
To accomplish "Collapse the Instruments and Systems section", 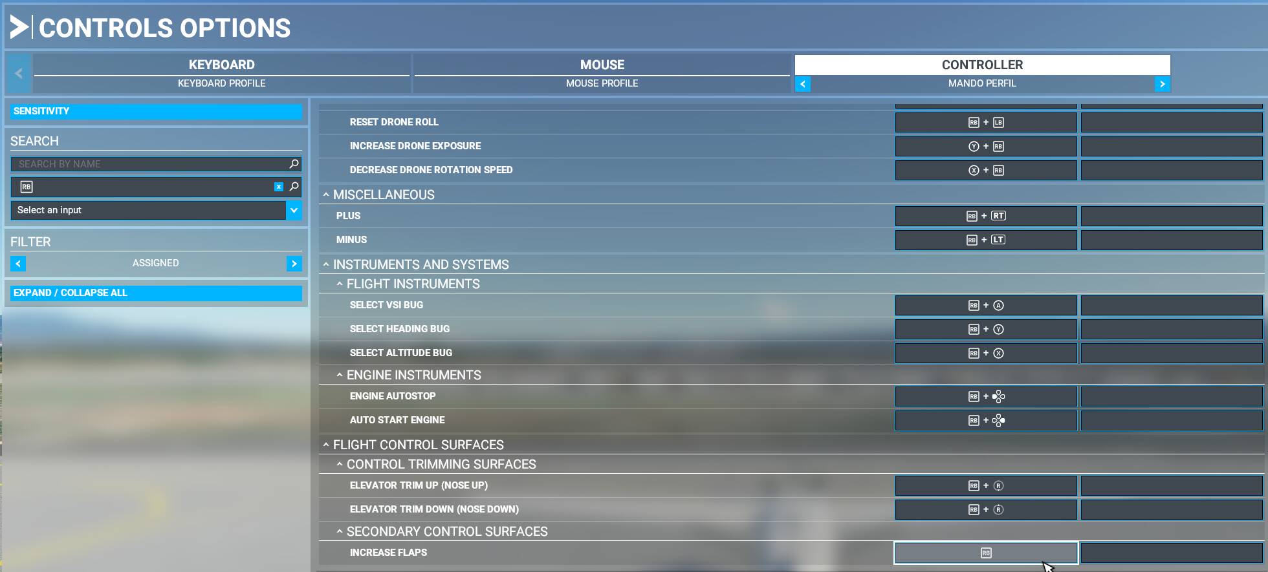I will pyautogui.click(x=326, y=264).
